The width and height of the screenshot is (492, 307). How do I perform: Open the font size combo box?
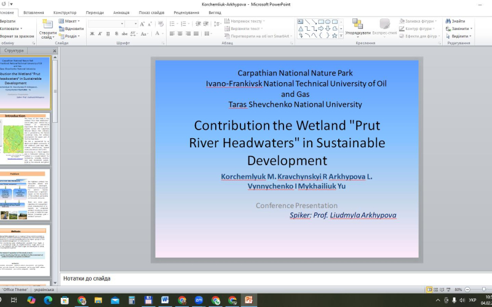pyautogui.click(x=131, y=24)
